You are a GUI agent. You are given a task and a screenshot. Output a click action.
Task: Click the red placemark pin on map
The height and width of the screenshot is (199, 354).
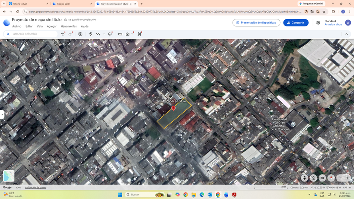[x=173, y=108]
